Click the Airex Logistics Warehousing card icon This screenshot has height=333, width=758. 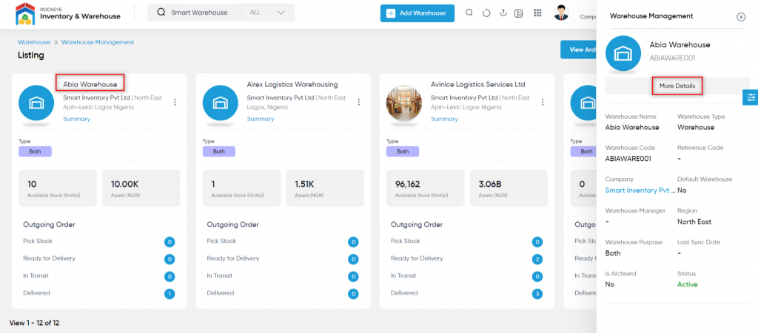pos(220,103)
